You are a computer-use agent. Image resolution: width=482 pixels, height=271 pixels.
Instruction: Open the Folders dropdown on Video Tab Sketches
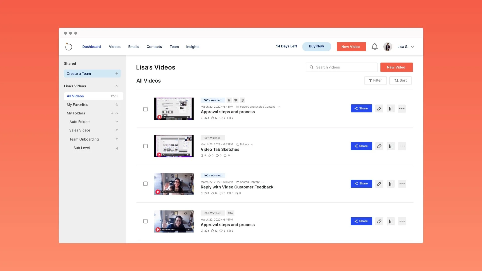(252, 145)
